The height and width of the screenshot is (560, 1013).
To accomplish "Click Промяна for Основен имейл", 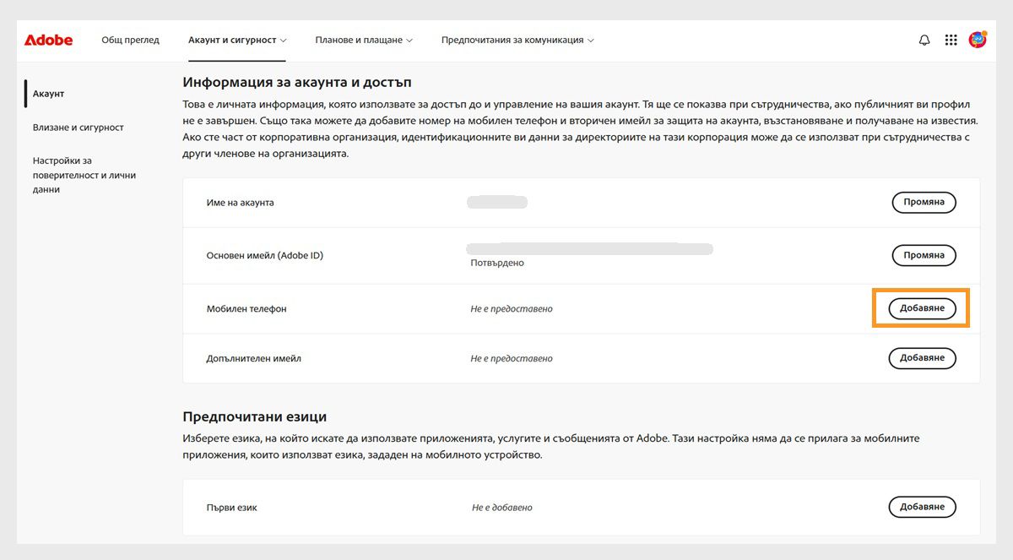I will coord(924,255).
